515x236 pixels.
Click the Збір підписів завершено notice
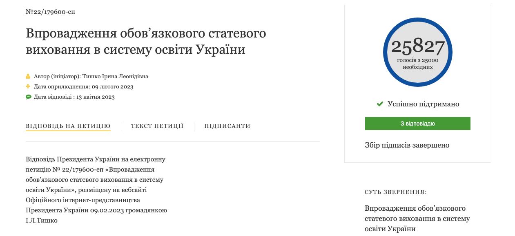(x=407, y=145)
